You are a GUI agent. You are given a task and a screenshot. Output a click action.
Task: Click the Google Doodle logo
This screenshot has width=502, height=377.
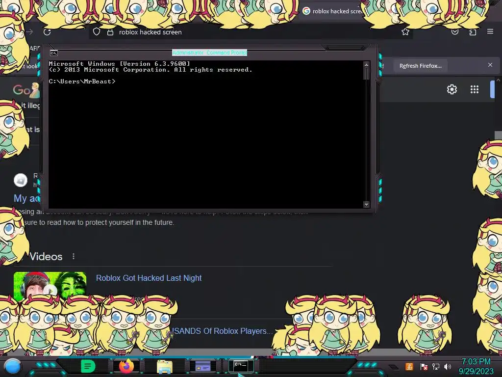coord(26,90)
